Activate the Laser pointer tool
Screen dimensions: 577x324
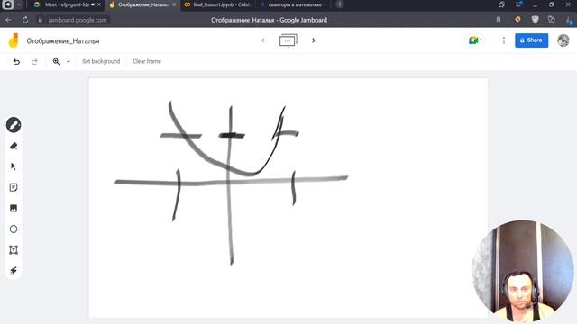14,271
